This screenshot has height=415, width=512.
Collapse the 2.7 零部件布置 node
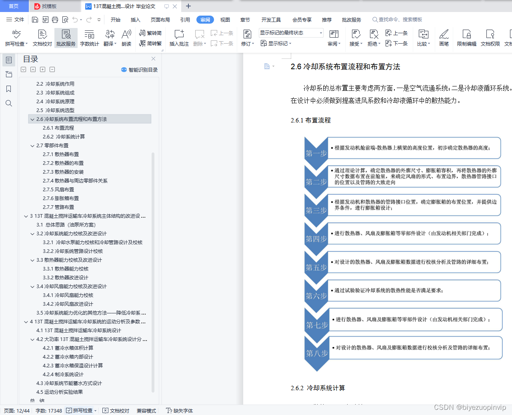(32, 146)
